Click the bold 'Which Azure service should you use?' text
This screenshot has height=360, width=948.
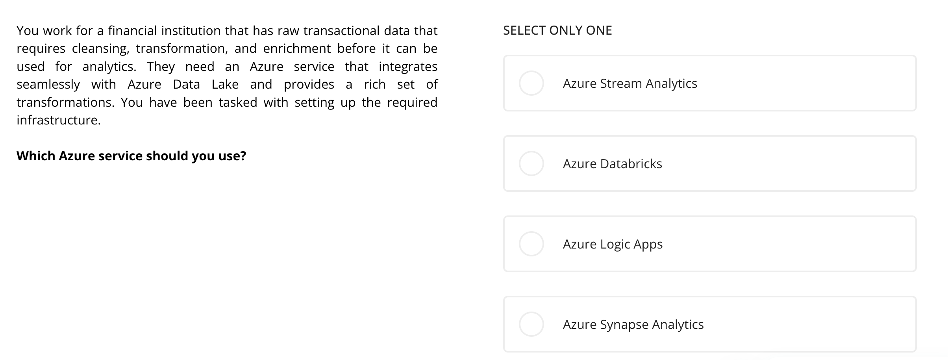(131, 156)
